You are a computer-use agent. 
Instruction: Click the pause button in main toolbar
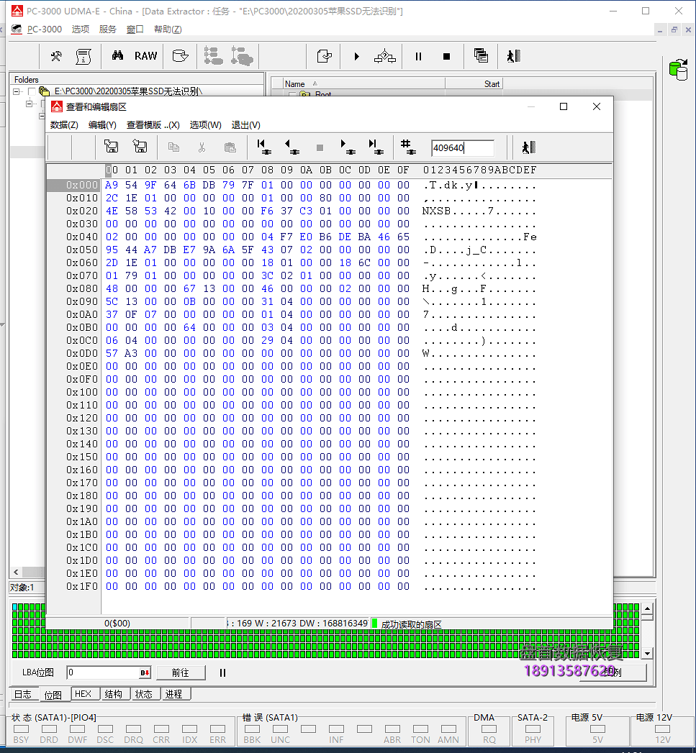point(418,57)
